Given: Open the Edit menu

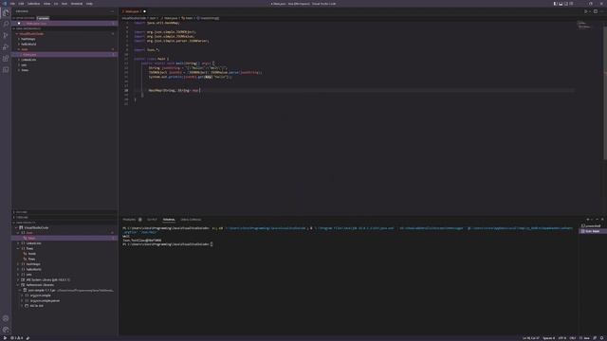Looking at the screenshot, I should [21, 4].
